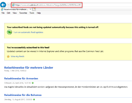Click green arrow next to Armenien date

pos(32,83)
